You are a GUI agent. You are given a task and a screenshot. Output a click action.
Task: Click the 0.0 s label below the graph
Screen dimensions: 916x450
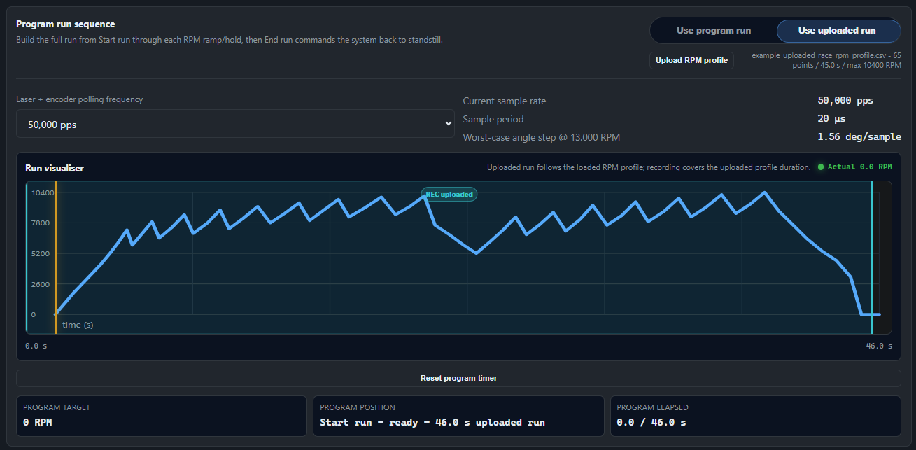[x=36, y=346]
